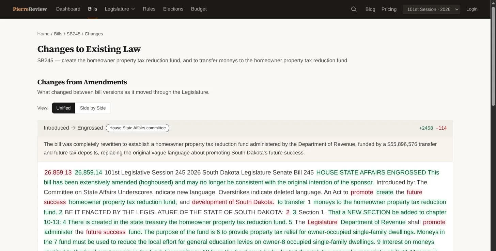The height and width of the screenshot is (251, 496).
Task: Switch to Side by Side view
Action: pos(93,108)
